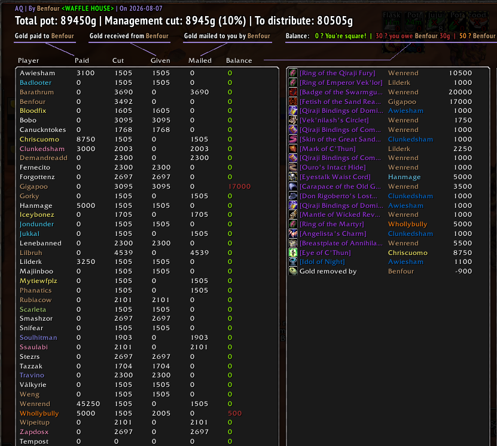Click Gigapoo's red 17000 balance
This screenshot has height=446, width=497.
tap(239, 186)
